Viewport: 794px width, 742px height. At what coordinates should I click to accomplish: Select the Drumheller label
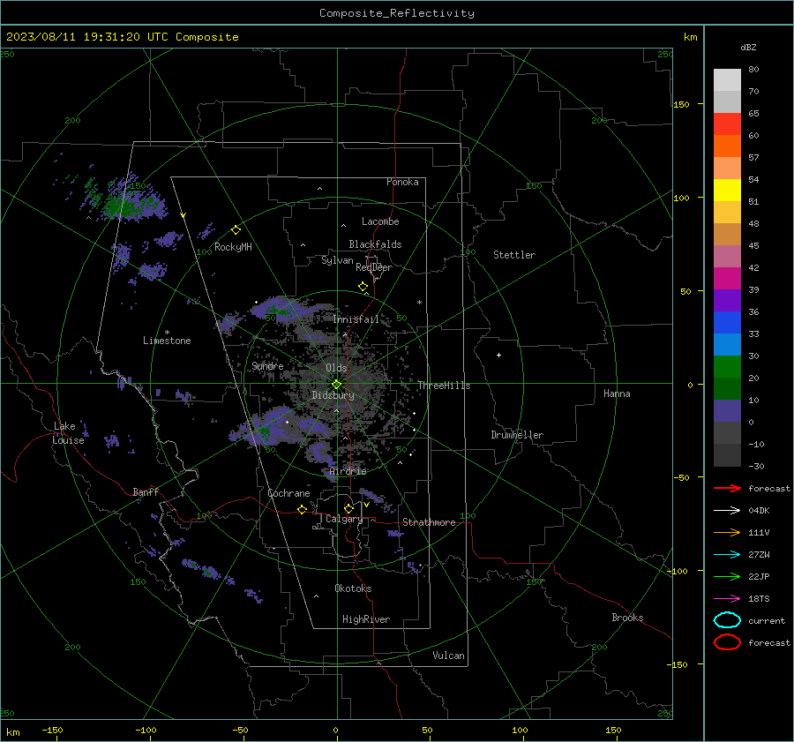[517, 435]
